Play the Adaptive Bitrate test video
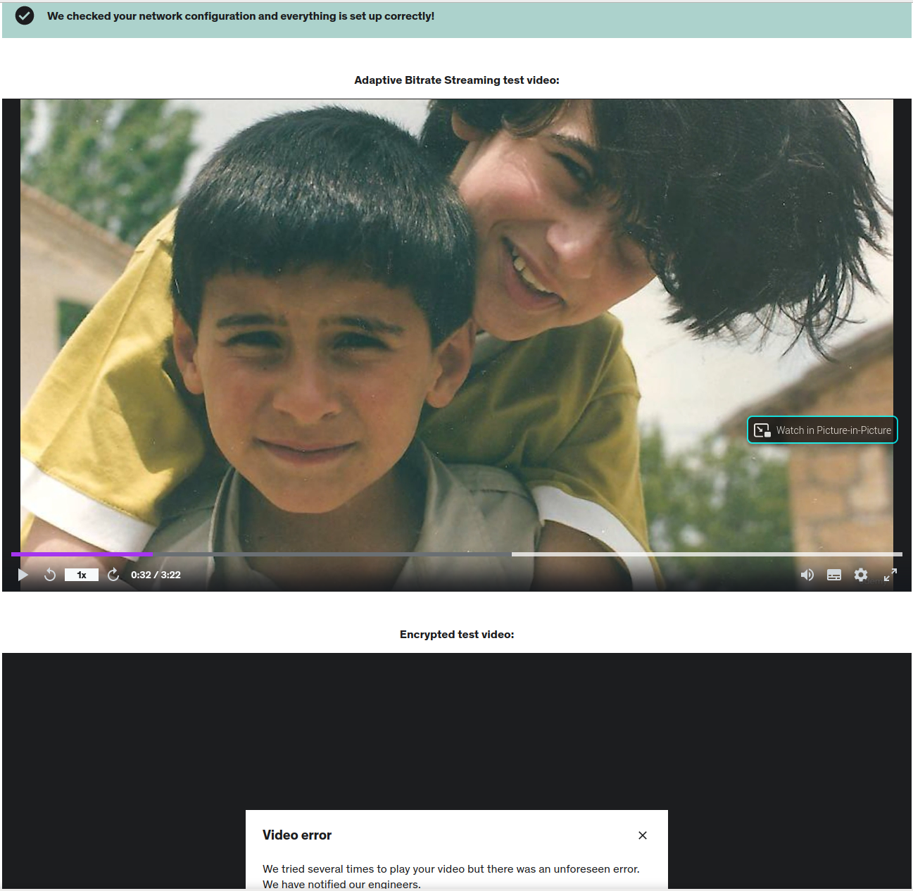Screen dimensions: 913x891 pos(23,575)
